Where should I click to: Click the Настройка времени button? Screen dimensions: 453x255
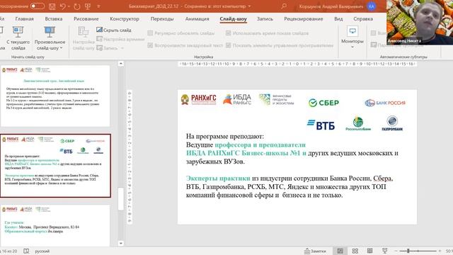click(x=120, y=39)
